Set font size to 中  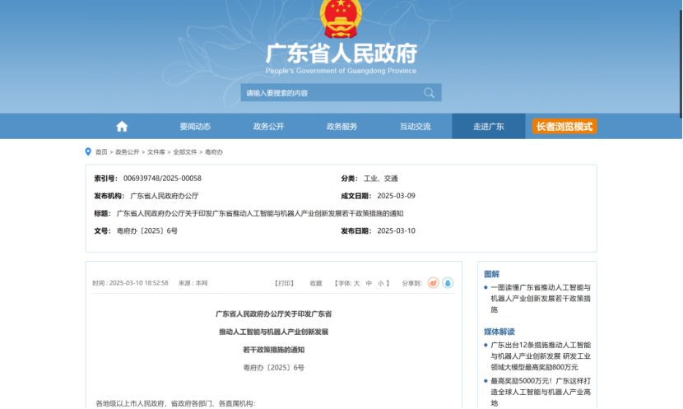click(369, 283)
